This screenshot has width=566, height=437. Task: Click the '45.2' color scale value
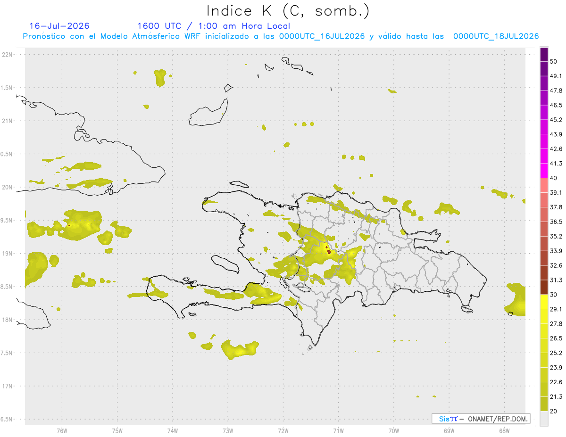tap(556, 120)
